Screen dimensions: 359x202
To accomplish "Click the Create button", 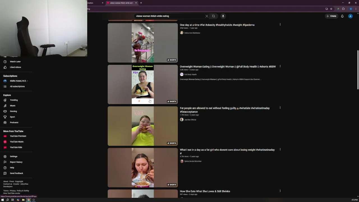I will click(x=331, y=16).
